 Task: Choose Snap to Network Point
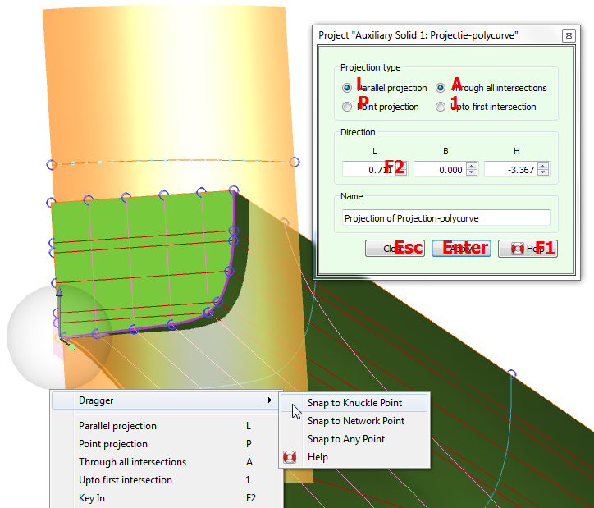[355, 421]
